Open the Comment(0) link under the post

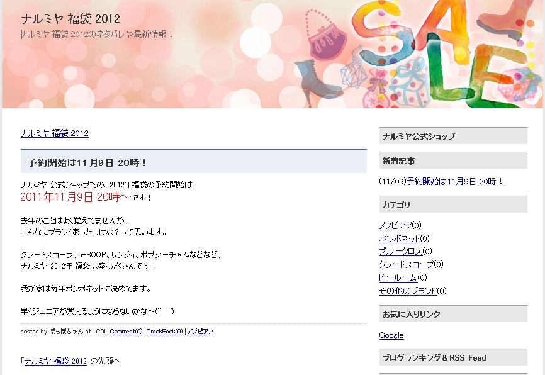click(126, 332)
